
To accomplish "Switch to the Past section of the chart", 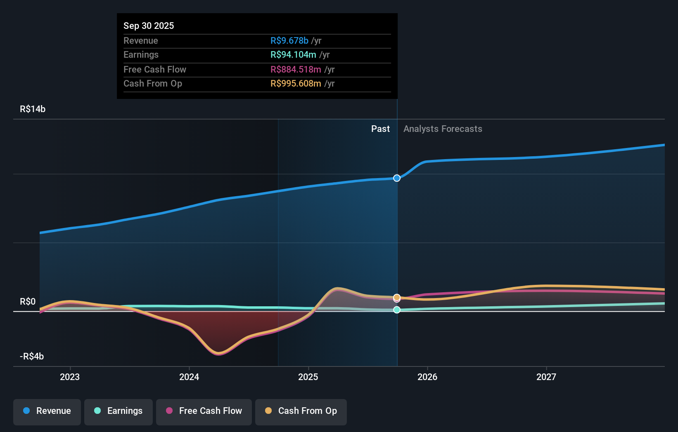I will point(380,129).
